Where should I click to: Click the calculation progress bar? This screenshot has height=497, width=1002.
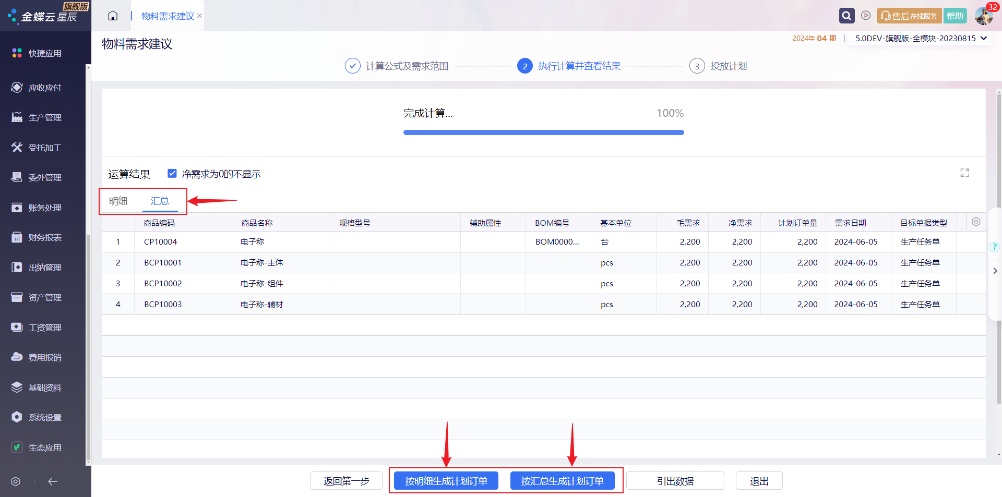tap(544, 132)
